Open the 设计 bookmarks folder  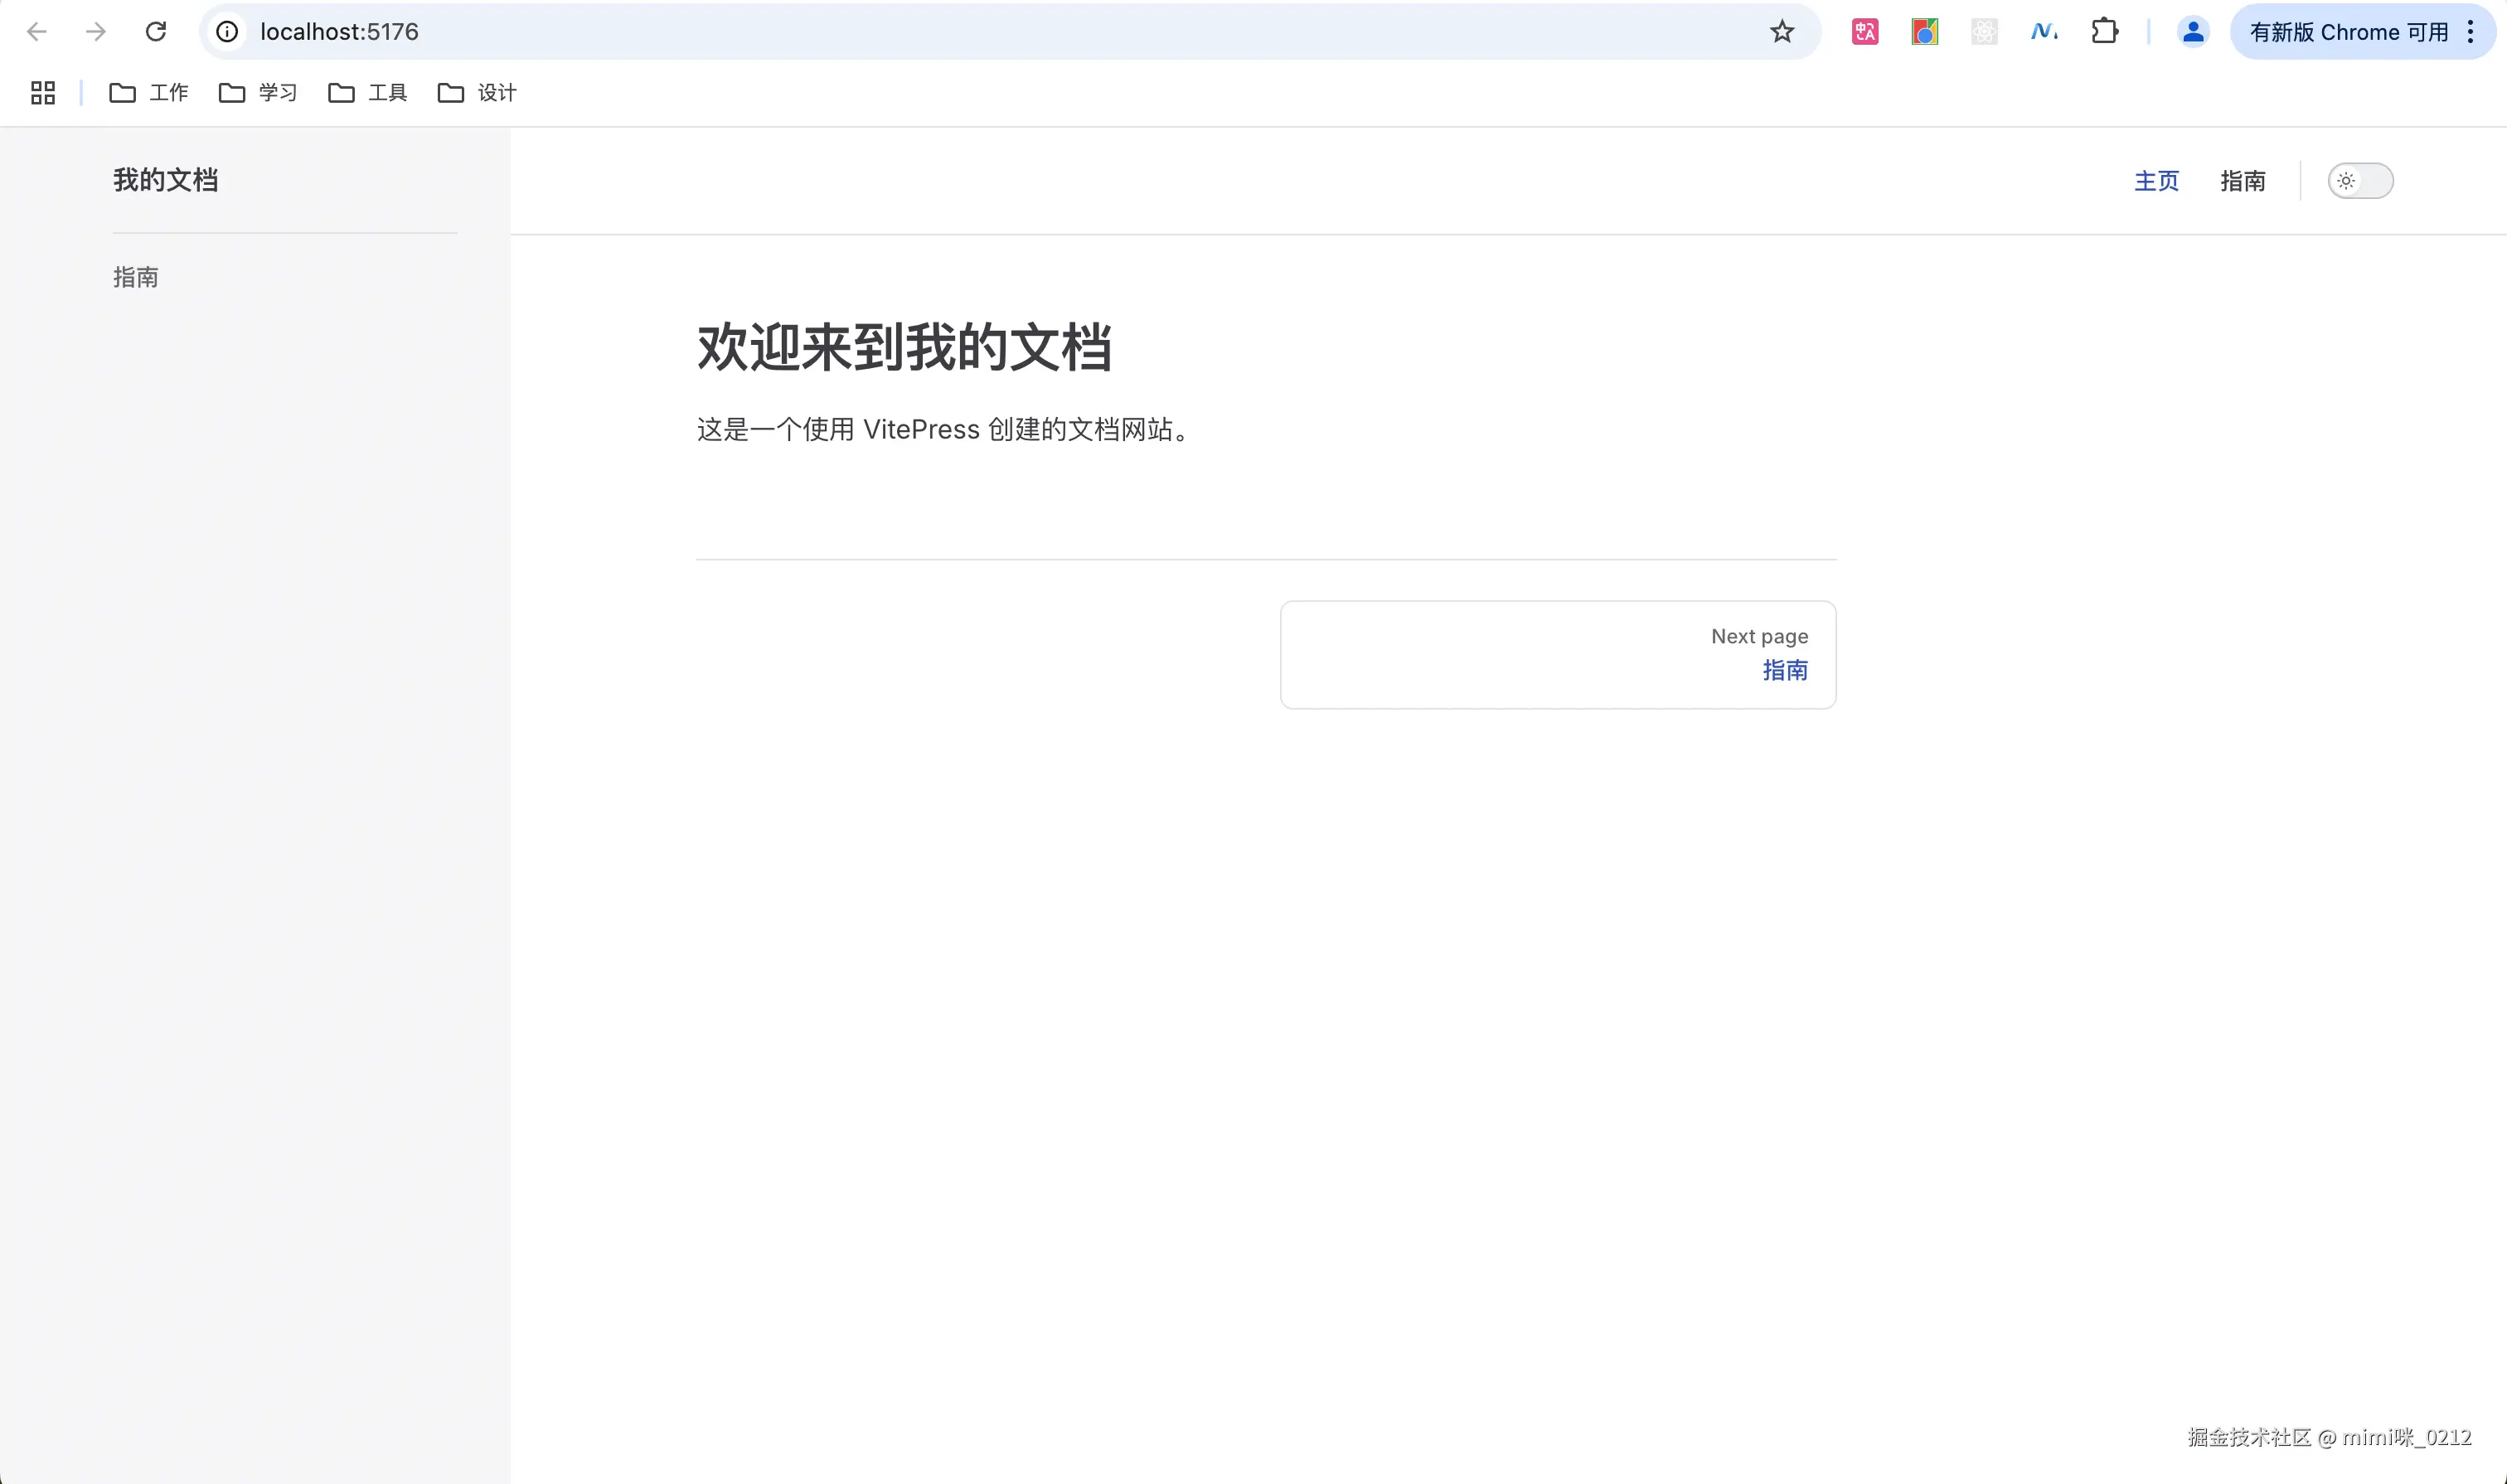coord(477,93)
